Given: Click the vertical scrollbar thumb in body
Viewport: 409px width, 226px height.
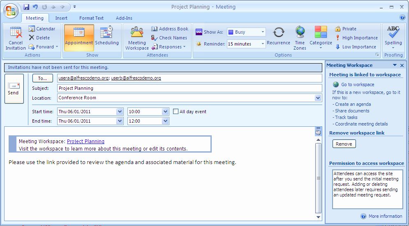Looking at the screenshot, I should (318, 178).
